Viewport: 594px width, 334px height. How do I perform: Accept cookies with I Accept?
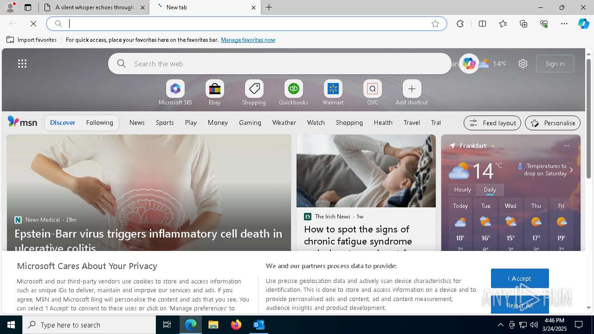pos(520,278)
